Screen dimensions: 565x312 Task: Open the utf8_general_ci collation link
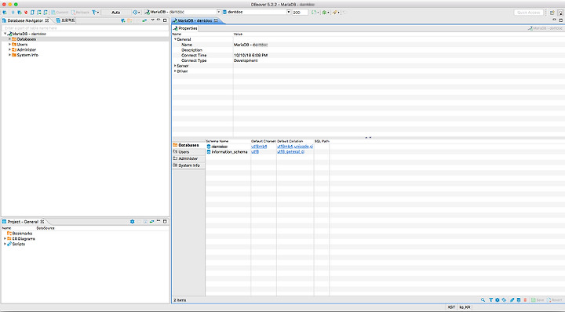coord(291,152)
